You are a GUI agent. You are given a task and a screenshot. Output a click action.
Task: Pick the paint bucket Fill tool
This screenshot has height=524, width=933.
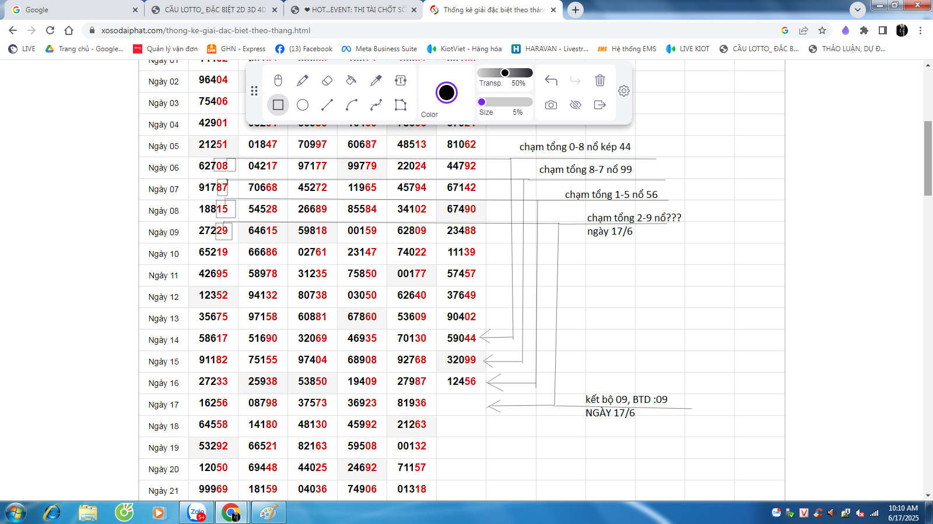351,80
